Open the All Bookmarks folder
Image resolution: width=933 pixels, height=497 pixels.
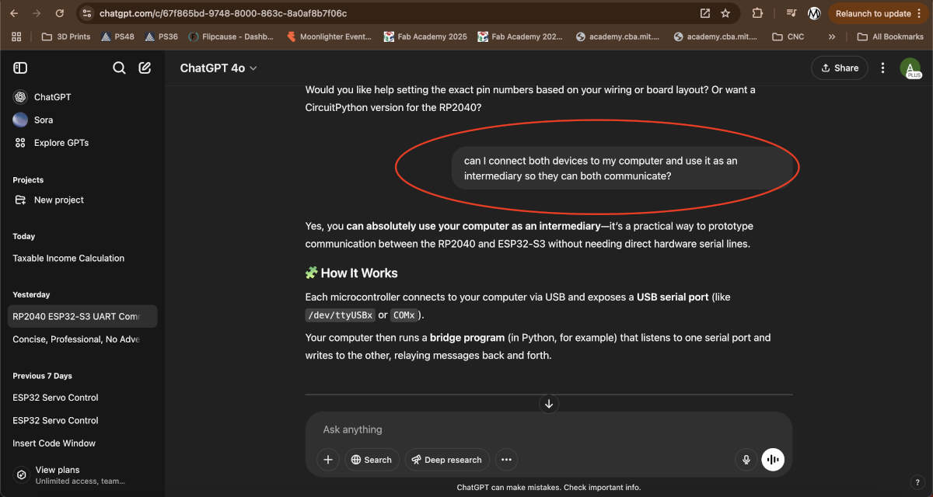click(892, 36)
